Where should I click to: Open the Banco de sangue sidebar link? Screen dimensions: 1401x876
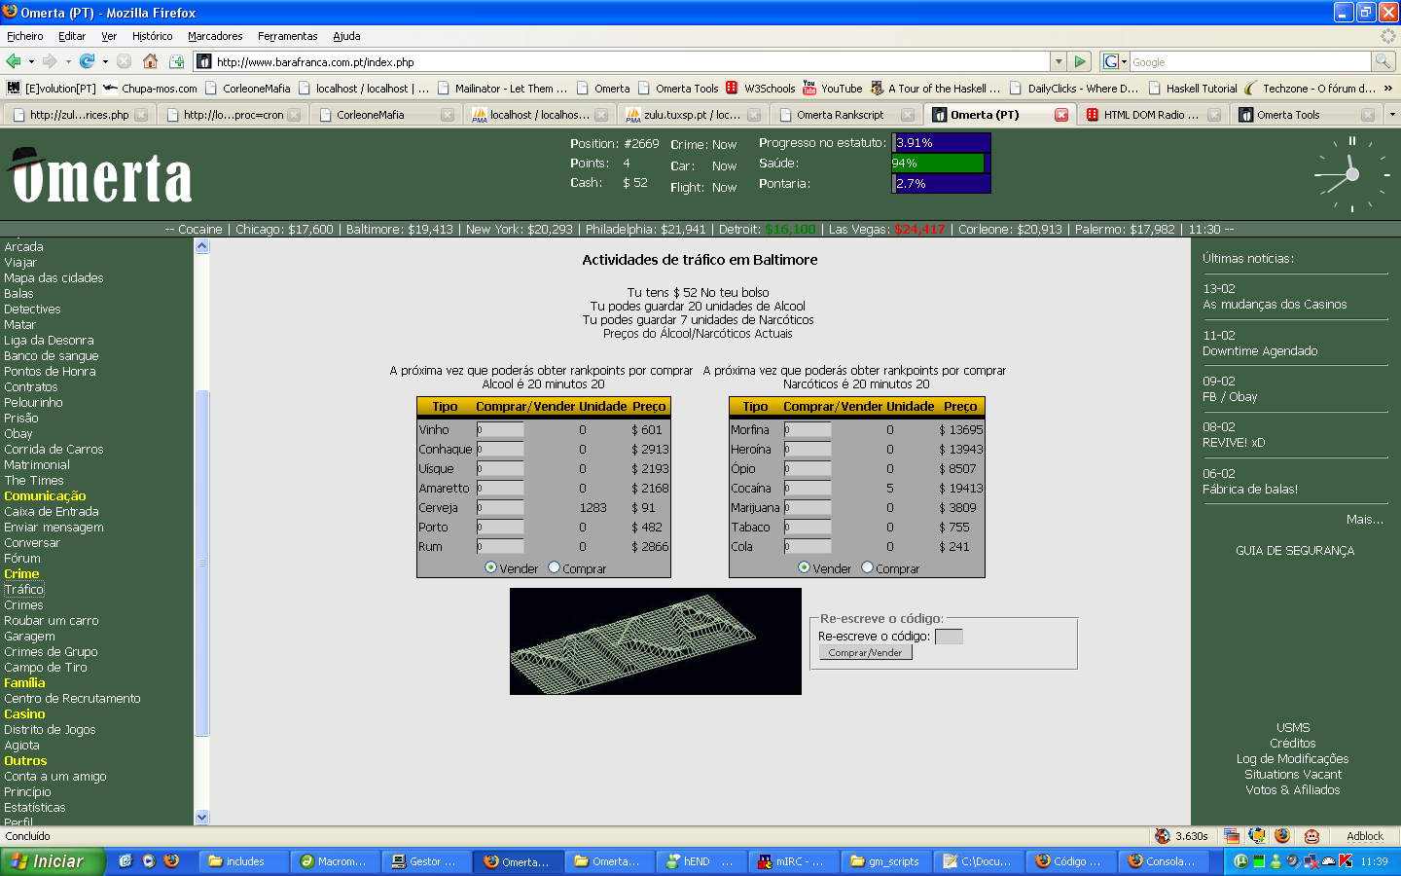pyautogui.click(x=51, y=356)
